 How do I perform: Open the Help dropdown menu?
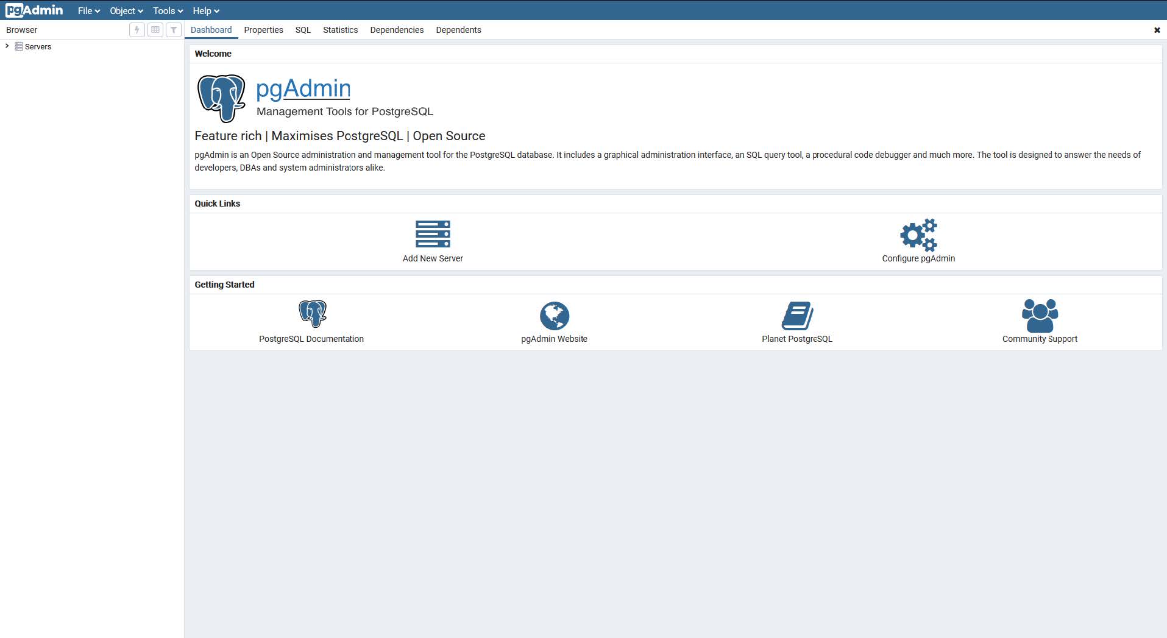click(x=205, y=11)
